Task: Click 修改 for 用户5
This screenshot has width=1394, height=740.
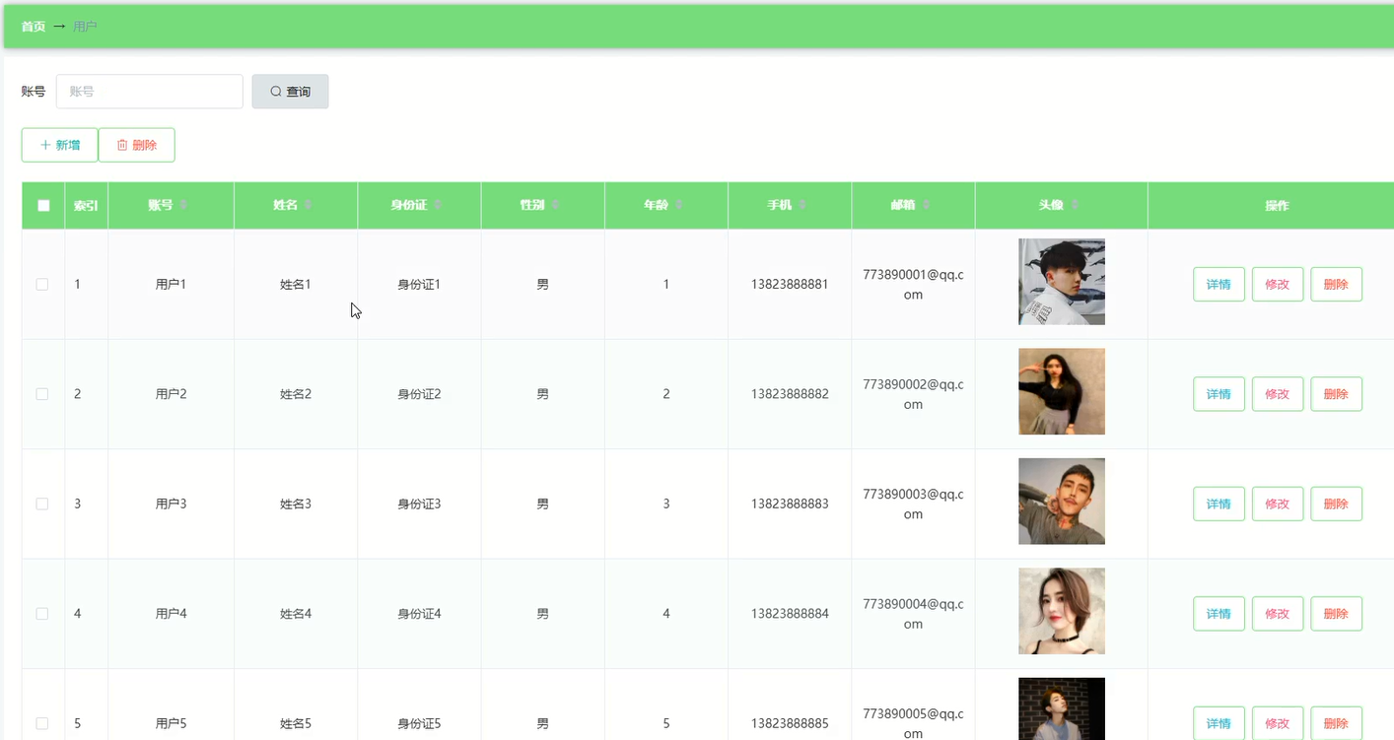Action: (x=1278, y=723)
